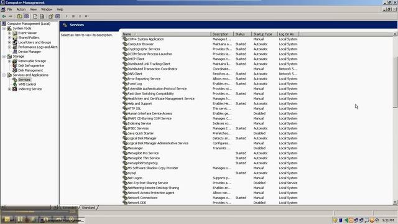Expand the Removable Storage node

[x=9, y=61]
